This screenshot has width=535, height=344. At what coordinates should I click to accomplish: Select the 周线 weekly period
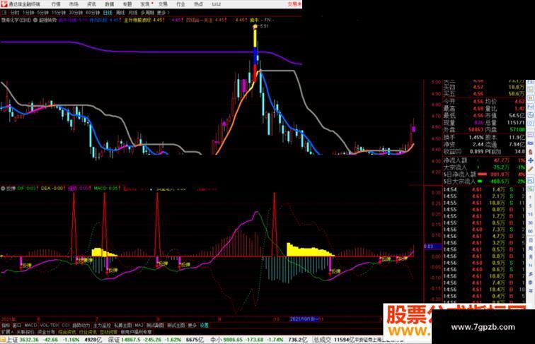pyautogui.click(x=120, y=13)
